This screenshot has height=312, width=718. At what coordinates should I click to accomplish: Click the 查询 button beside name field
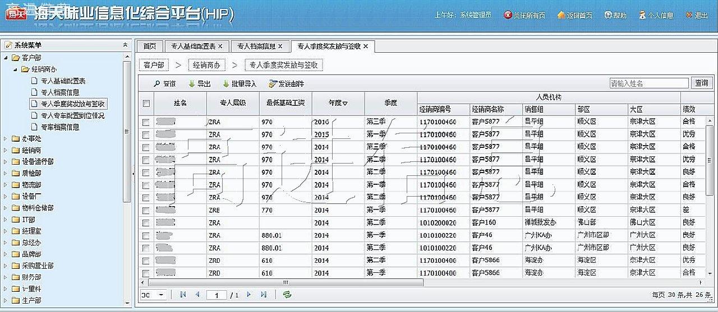[701, 83]
